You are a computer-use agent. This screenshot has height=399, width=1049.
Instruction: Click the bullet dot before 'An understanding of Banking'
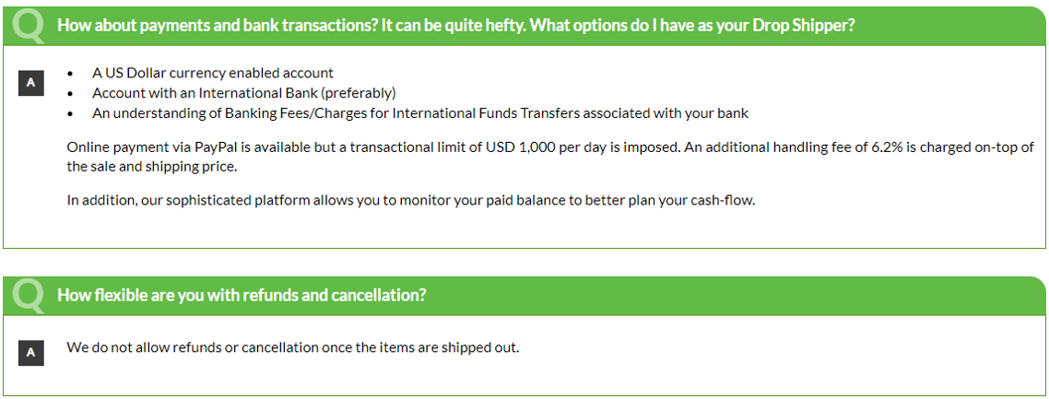(70, 113)
